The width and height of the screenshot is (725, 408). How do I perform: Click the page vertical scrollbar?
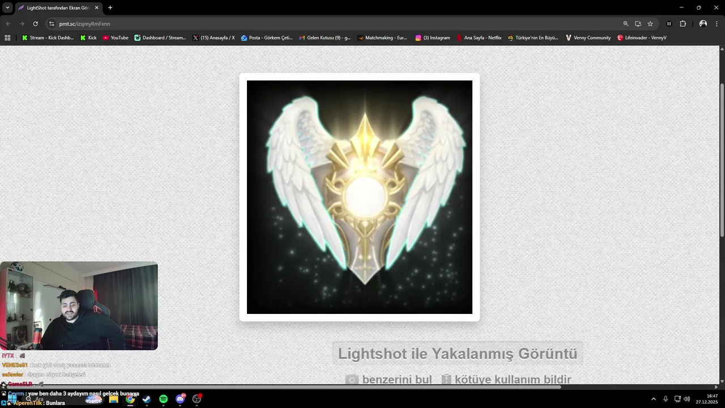(x=722, y=160)
